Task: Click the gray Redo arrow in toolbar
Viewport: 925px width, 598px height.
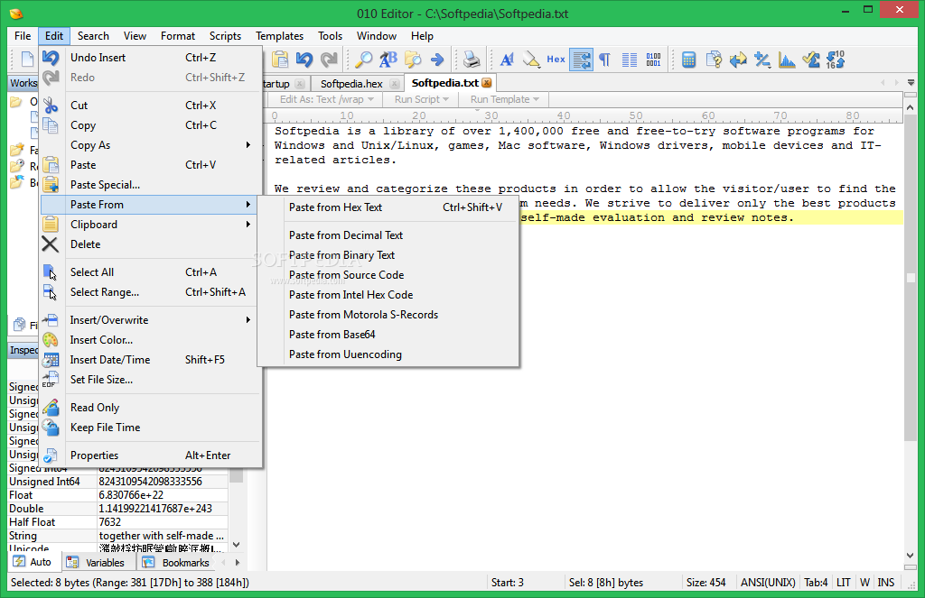Action: (329, 60)
